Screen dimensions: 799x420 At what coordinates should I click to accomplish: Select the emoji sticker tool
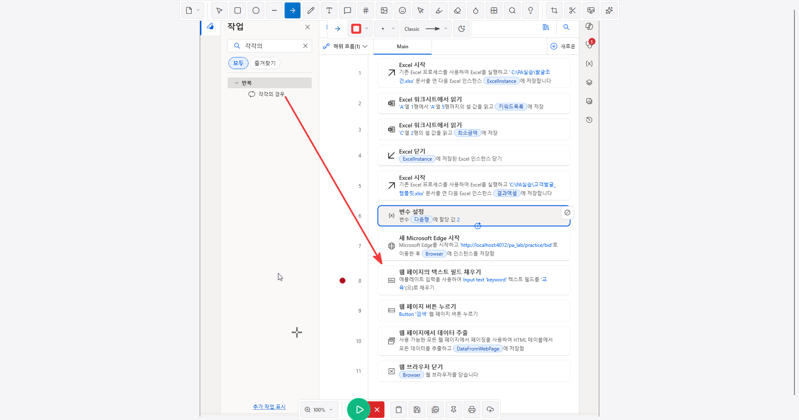coord(402,10)
